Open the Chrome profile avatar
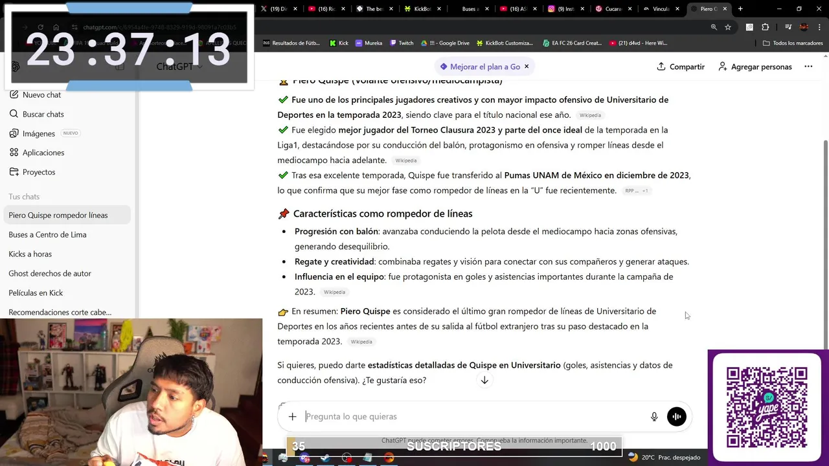Image resolution: width=829 pixels, height=466 pixels. tap(804, 27)
